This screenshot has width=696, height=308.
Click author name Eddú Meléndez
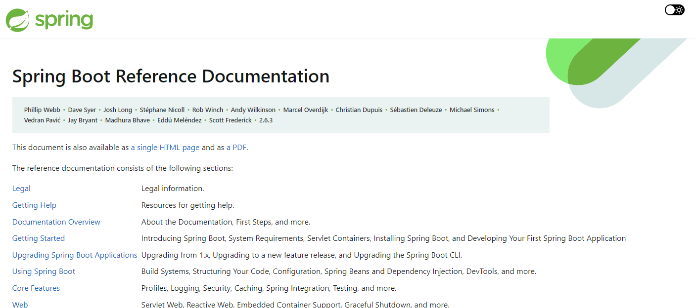(180, 120)
